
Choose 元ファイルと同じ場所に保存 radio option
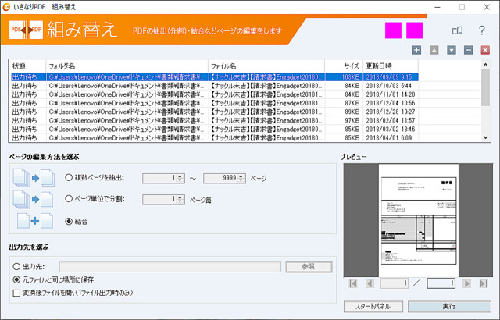[x=16, y=279]
